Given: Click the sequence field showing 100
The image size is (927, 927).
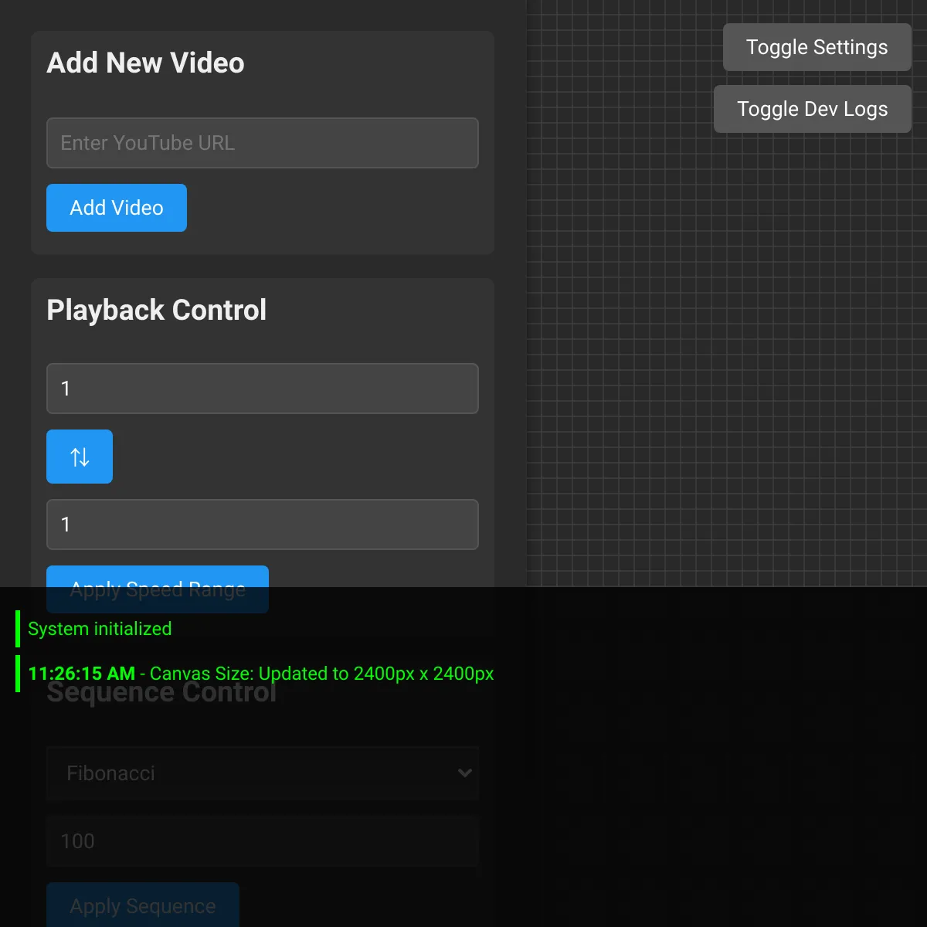Looking at the screenshot, I should 263,841.
